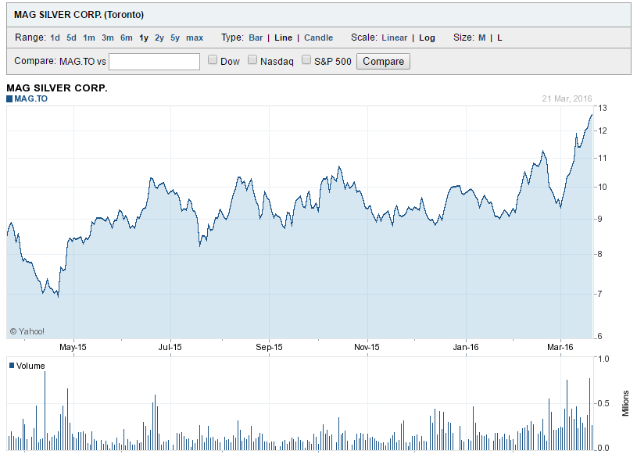Enable the Nasdaq comparison checkbox
The width and height of the screenshot is (637, 454).
(x=252, y=59)
